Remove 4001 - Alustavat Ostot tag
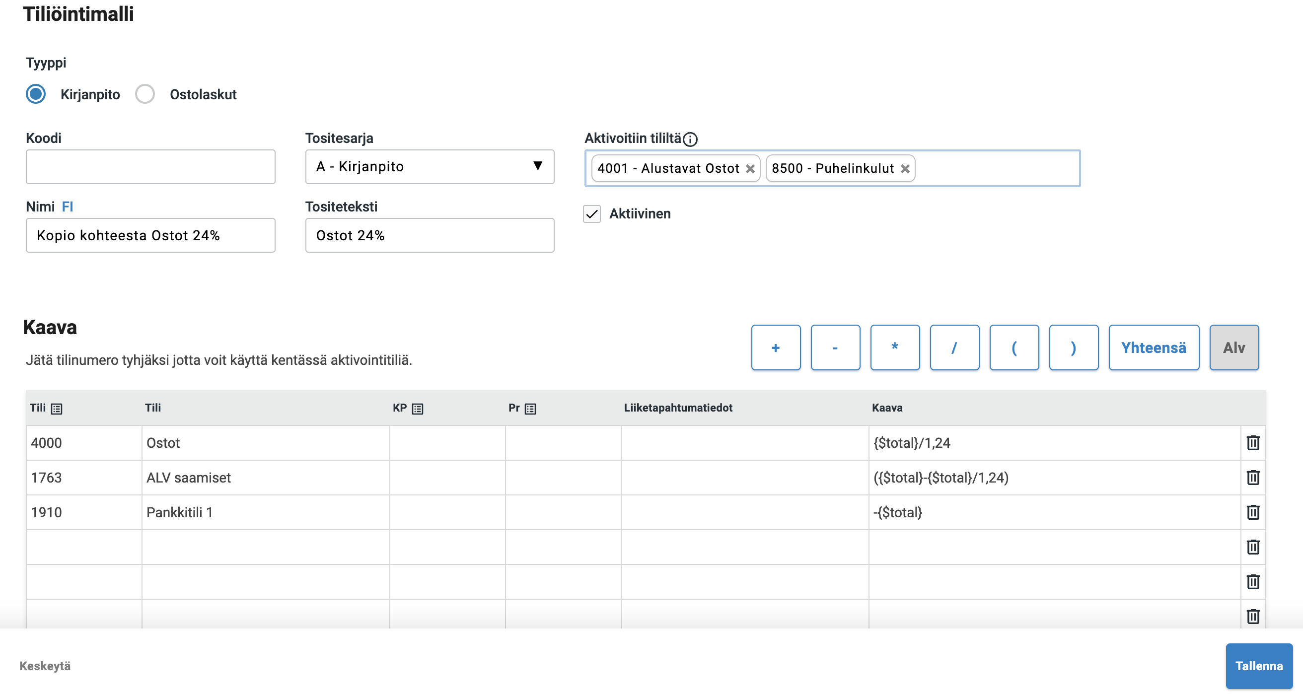The height and width of the screenshot is (694, 1303). tap(750, 169)
